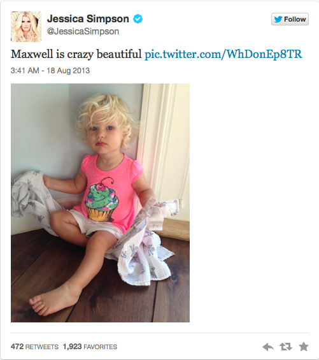This screenshot has height=360, width=319.
Task: Open Jessica Simpson's profile avatar
Action: (26, 27)
